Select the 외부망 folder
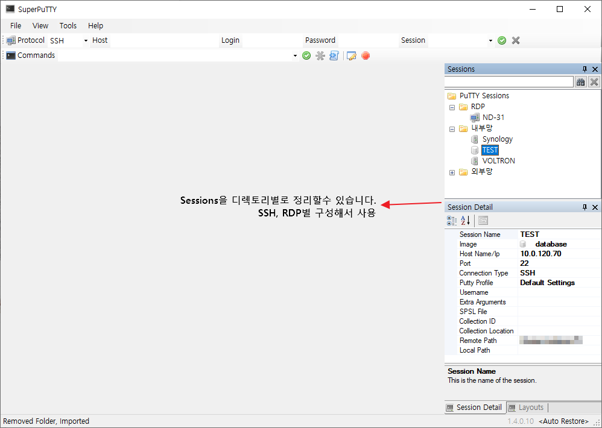 click(x=482, y=171)
